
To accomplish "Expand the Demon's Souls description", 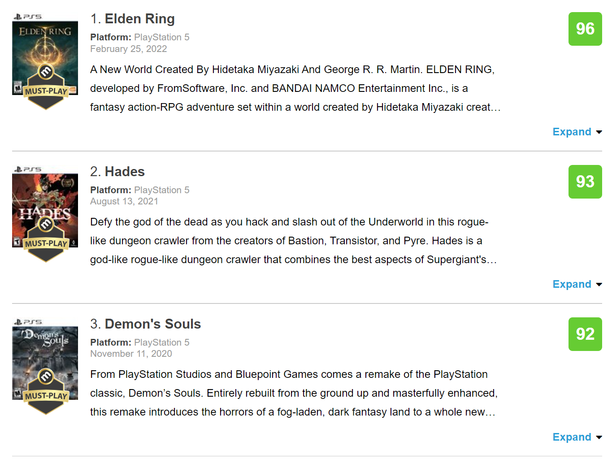I will point(576,437).
